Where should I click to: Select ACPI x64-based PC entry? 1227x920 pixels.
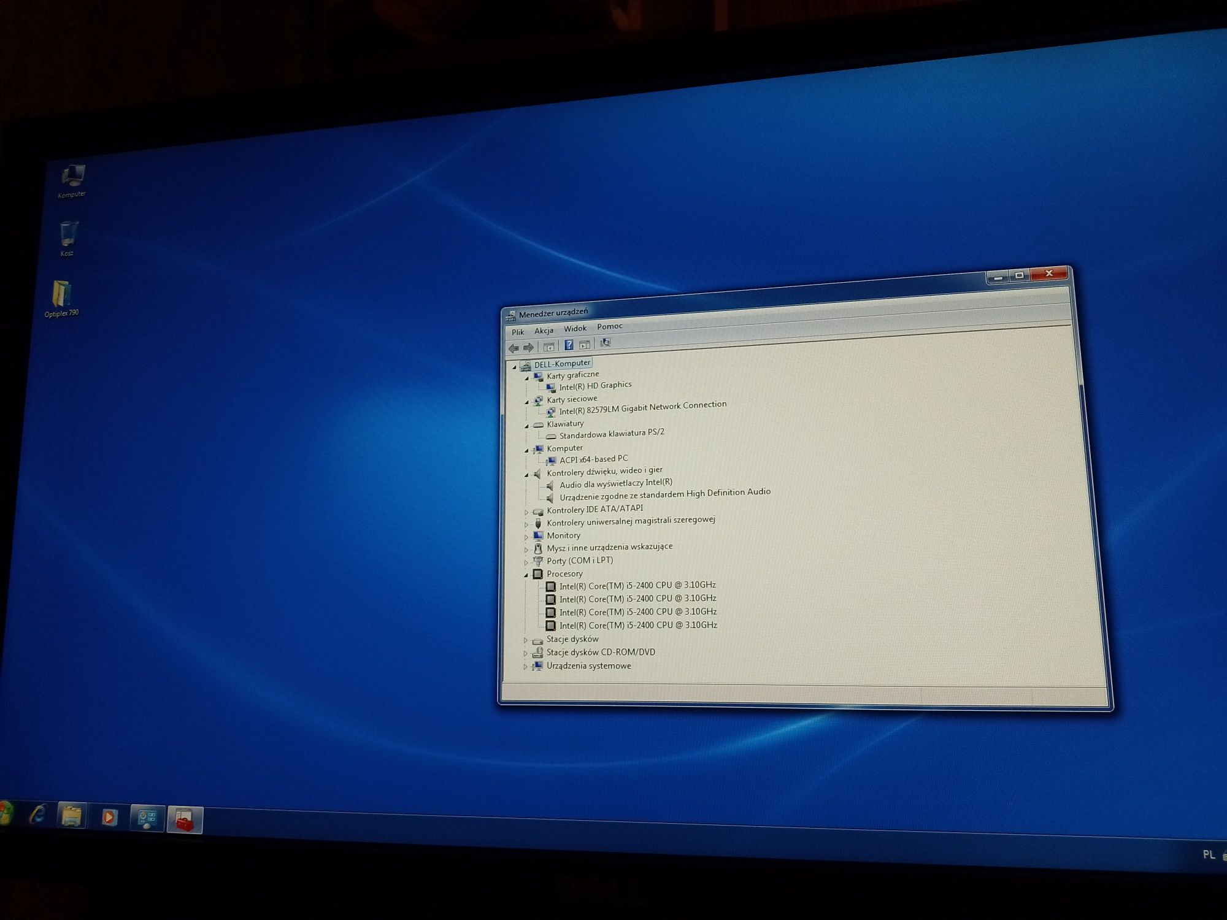[593, 459]
